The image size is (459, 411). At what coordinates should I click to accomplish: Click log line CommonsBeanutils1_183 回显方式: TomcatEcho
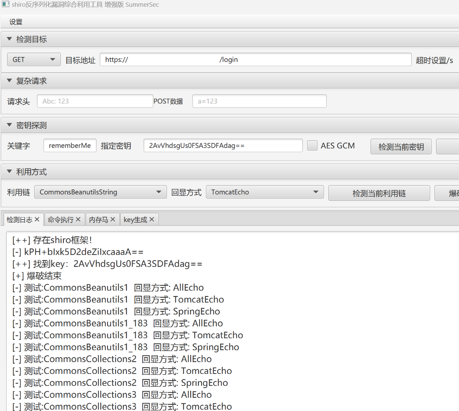pos(127,335)
